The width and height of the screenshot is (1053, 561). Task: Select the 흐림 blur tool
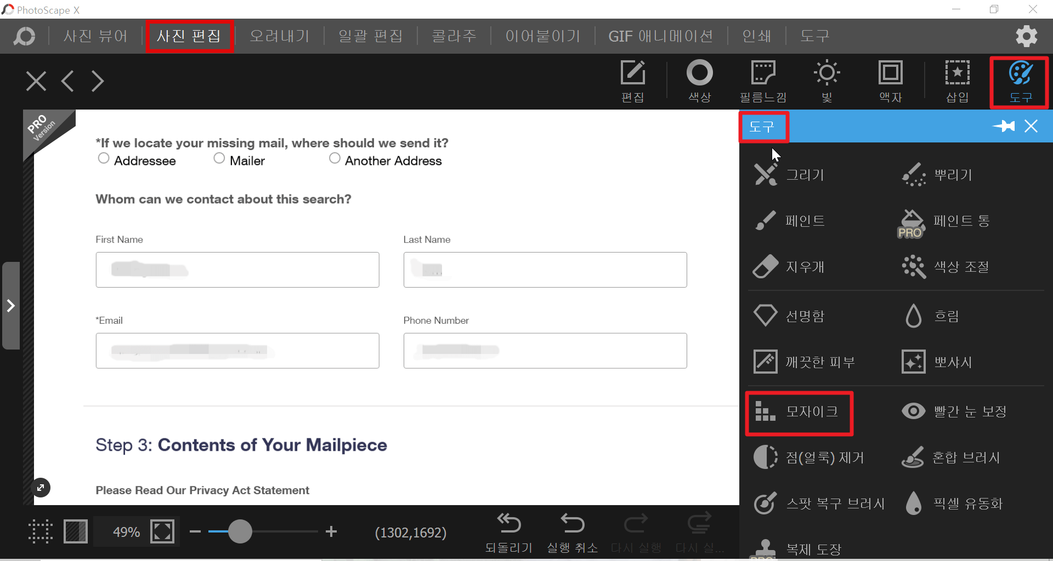pos(931,316)
